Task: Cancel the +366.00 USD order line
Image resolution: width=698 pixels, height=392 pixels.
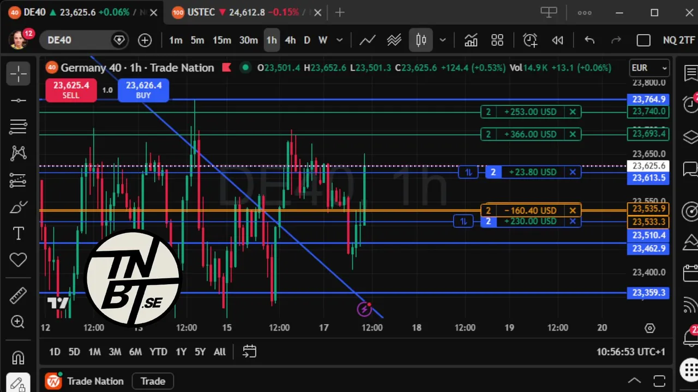Action: 573,134
